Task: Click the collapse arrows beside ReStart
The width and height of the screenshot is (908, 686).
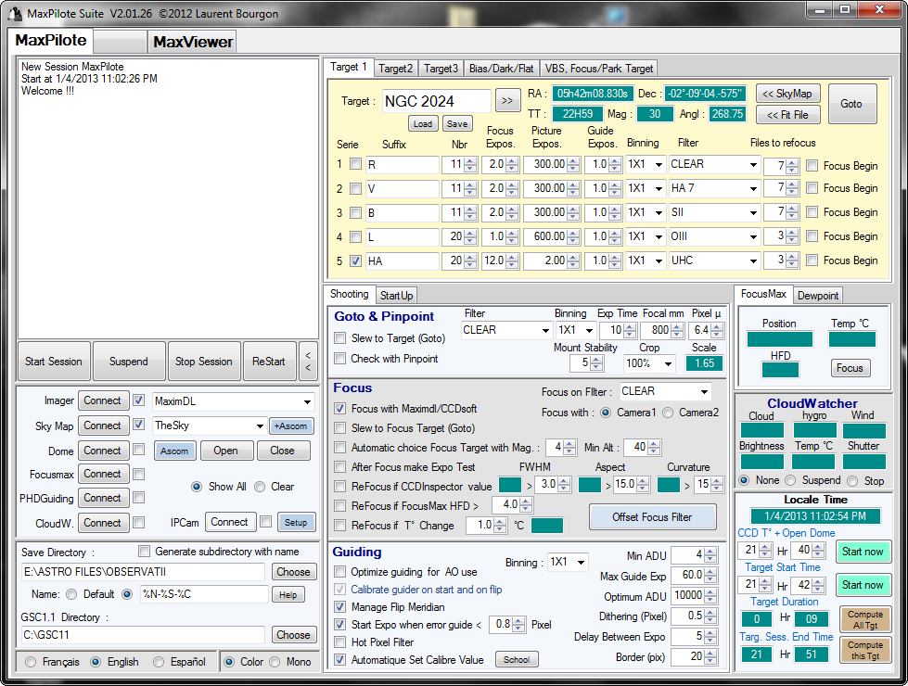Action: point(309,361)
